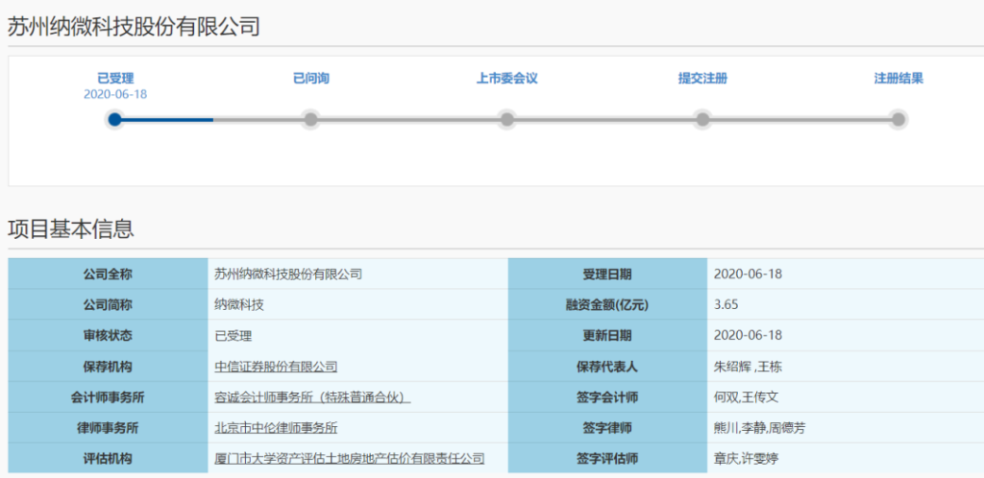The image size is (984, 478).
Task: Click the 何双,王传文 accountants value
Action: pos(746,397)
